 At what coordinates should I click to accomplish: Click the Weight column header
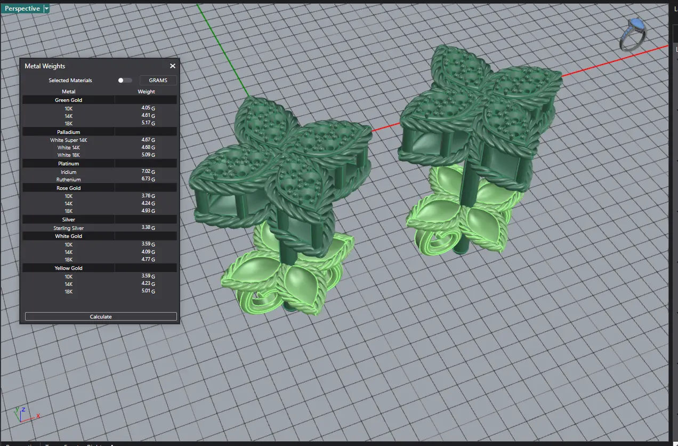[x=146, y=92]
